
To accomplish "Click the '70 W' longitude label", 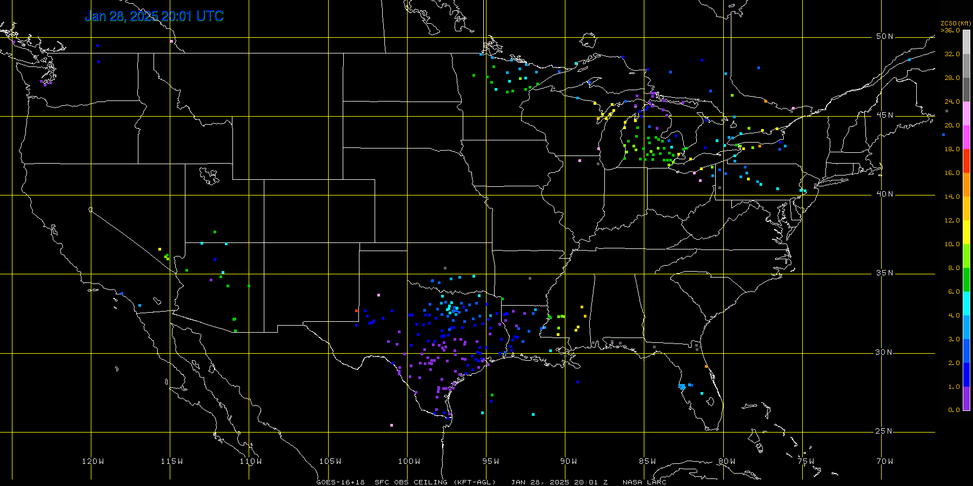I will coord(885,461).
